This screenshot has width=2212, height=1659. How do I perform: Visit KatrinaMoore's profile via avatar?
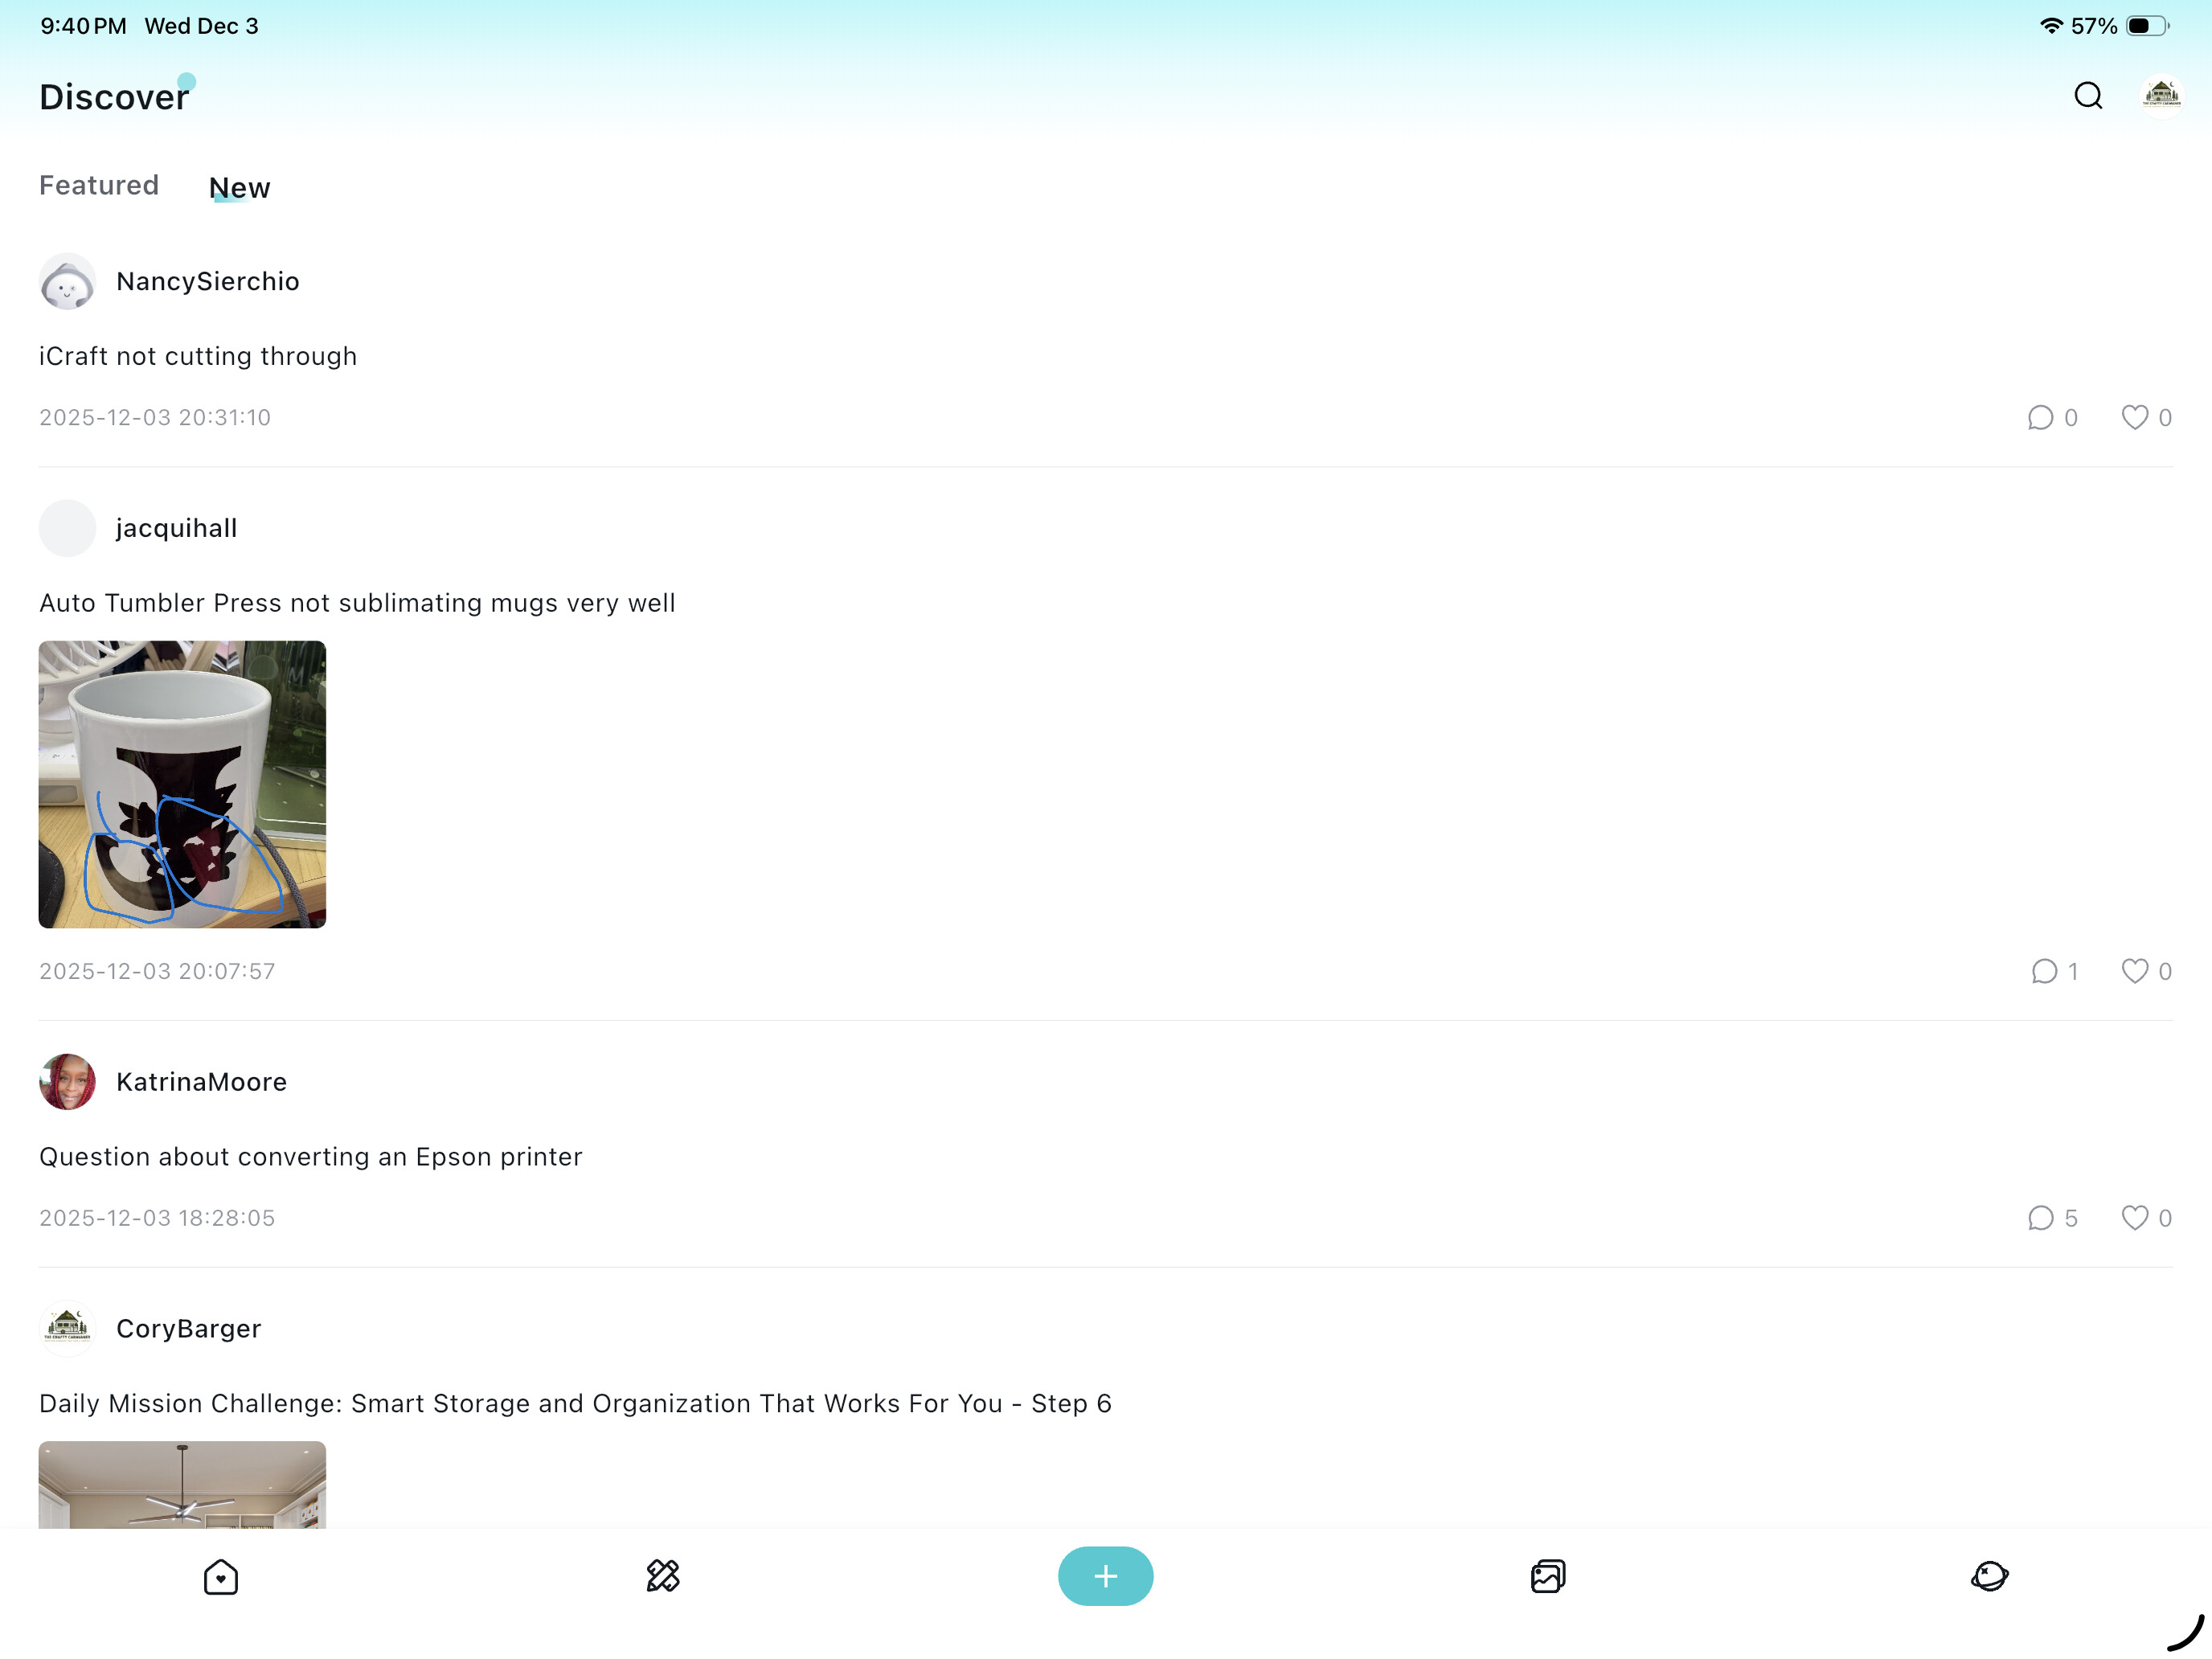point(67,1081)
